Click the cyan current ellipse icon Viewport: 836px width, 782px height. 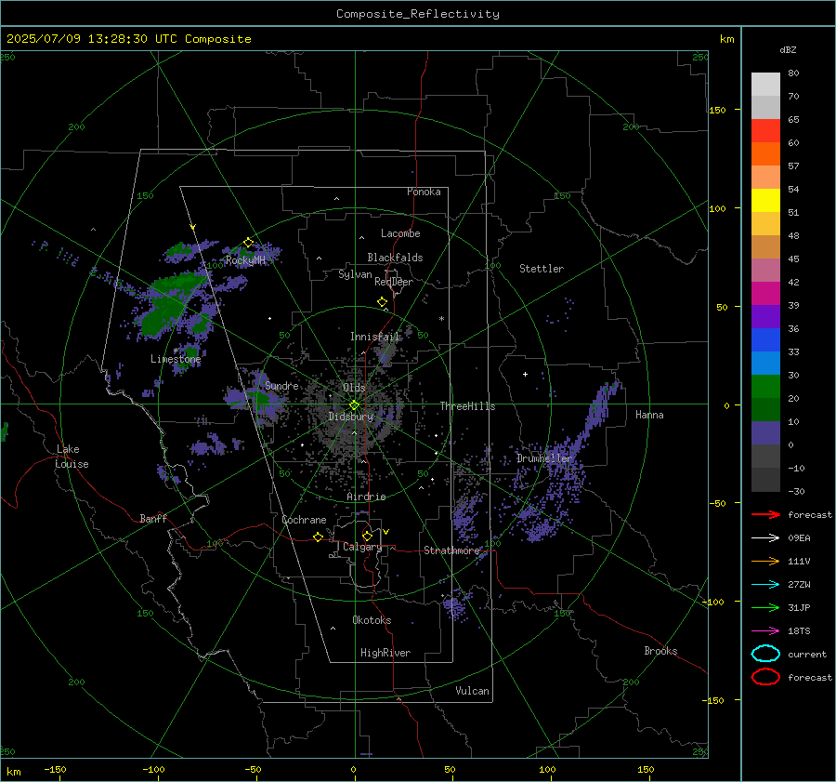(x=765, y=654)
